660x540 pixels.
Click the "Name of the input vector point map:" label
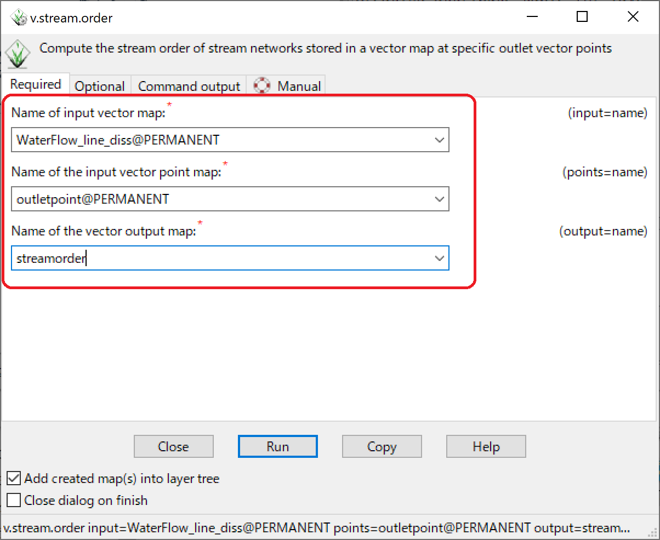click(x=116, y=172)
